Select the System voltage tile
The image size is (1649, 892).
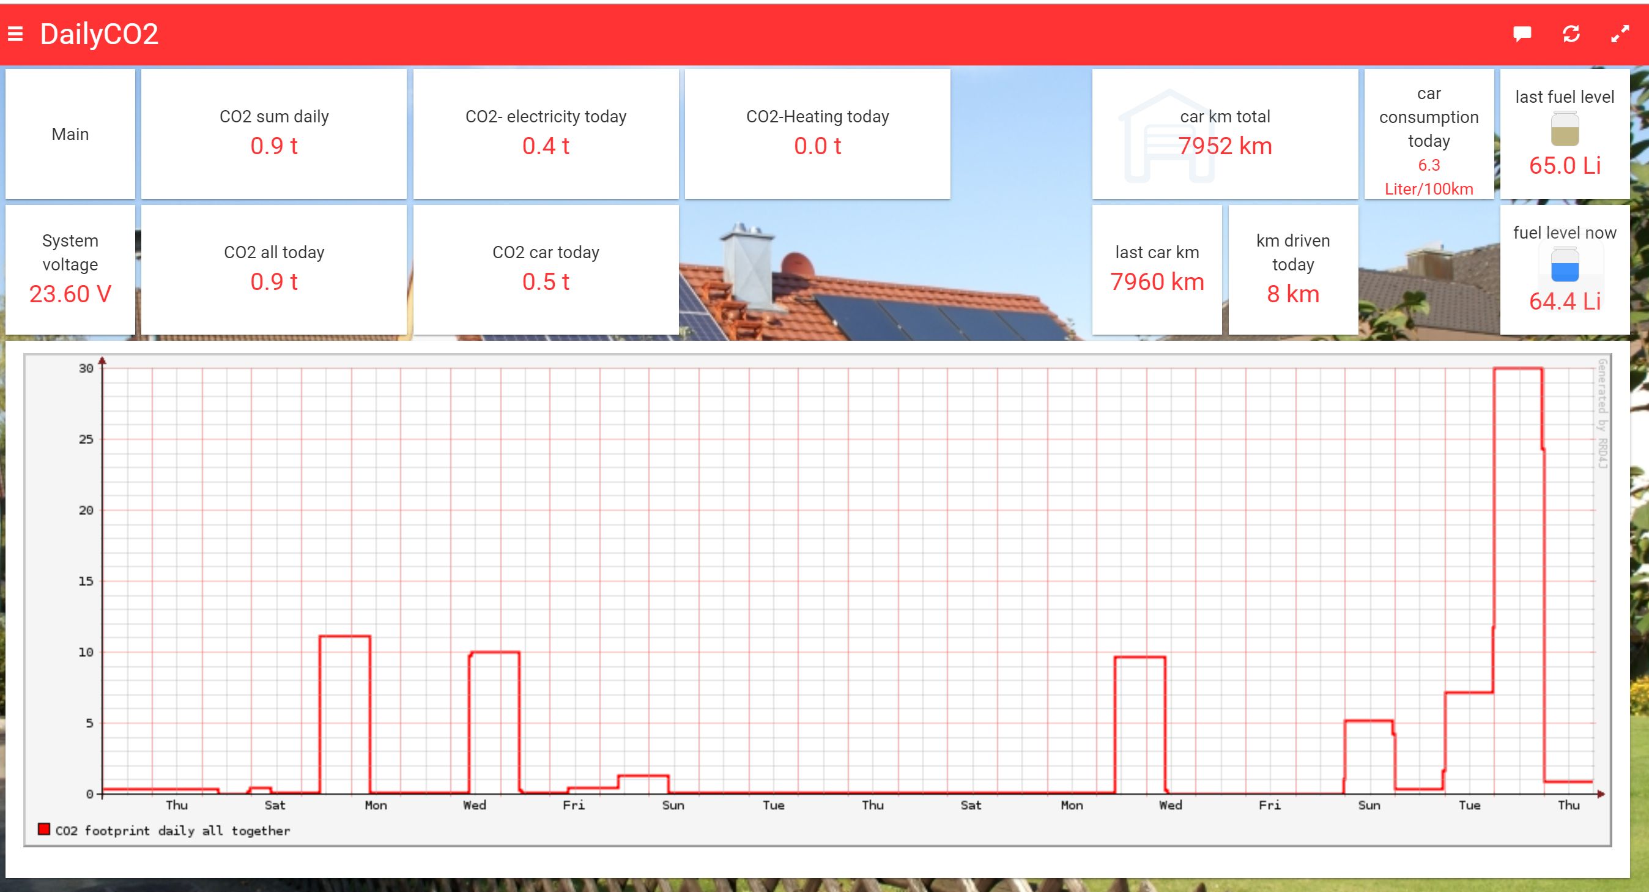coord(70,270)
